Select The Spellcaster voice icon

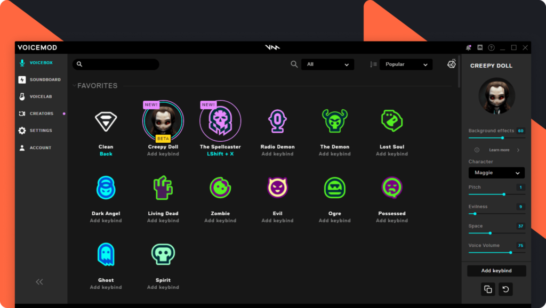(x=220, y=121)
